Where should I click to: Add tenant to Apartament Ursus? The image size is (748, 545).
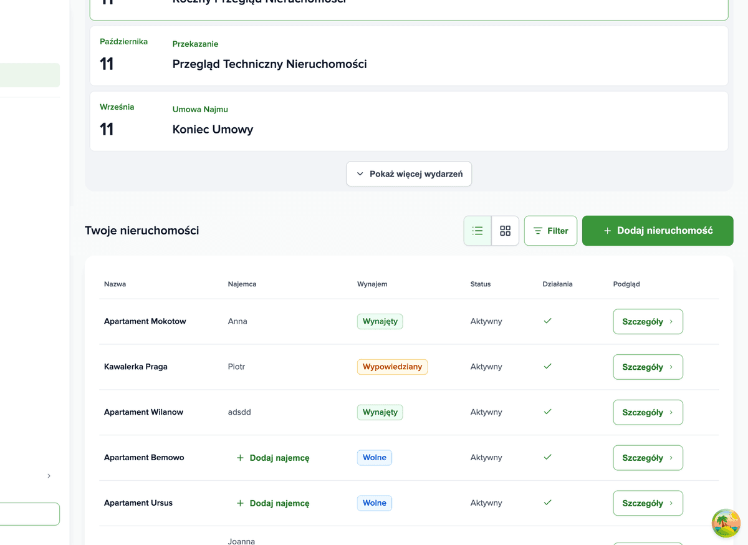(x=273, y=503)
